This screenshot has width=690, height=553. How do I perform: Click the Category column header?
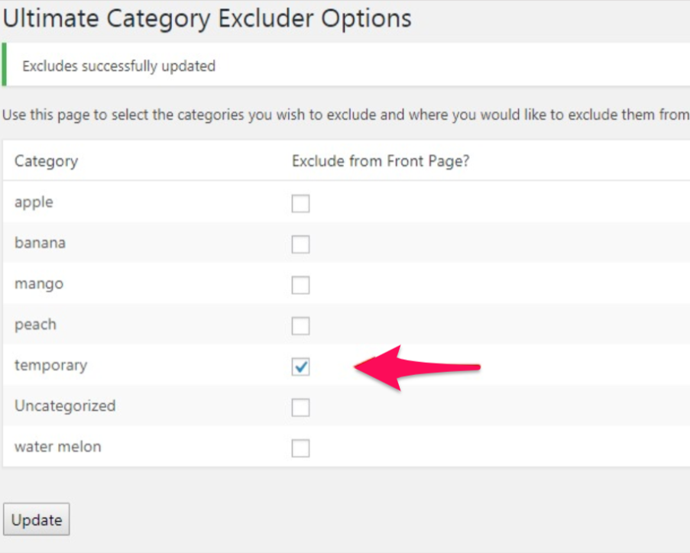click(46, 161)
